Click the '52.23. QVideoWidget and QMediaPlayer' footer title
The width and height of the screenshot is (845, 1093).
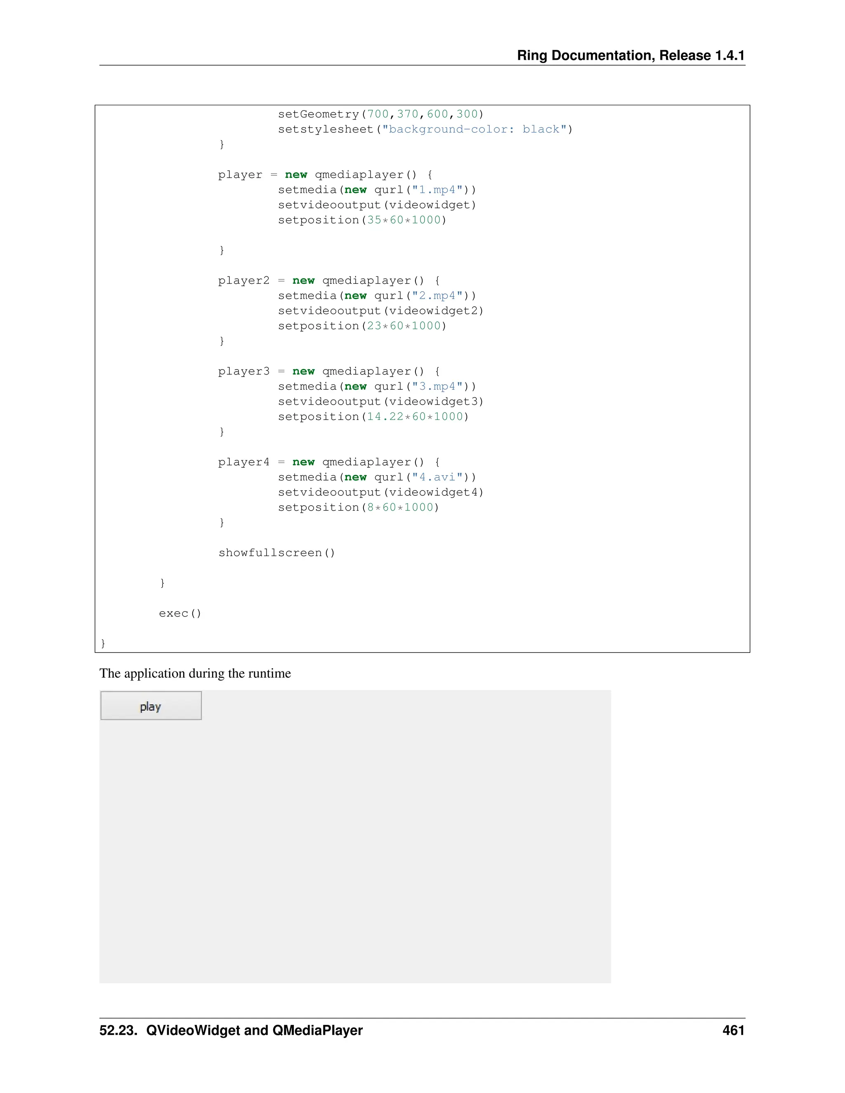(231, 1030)
